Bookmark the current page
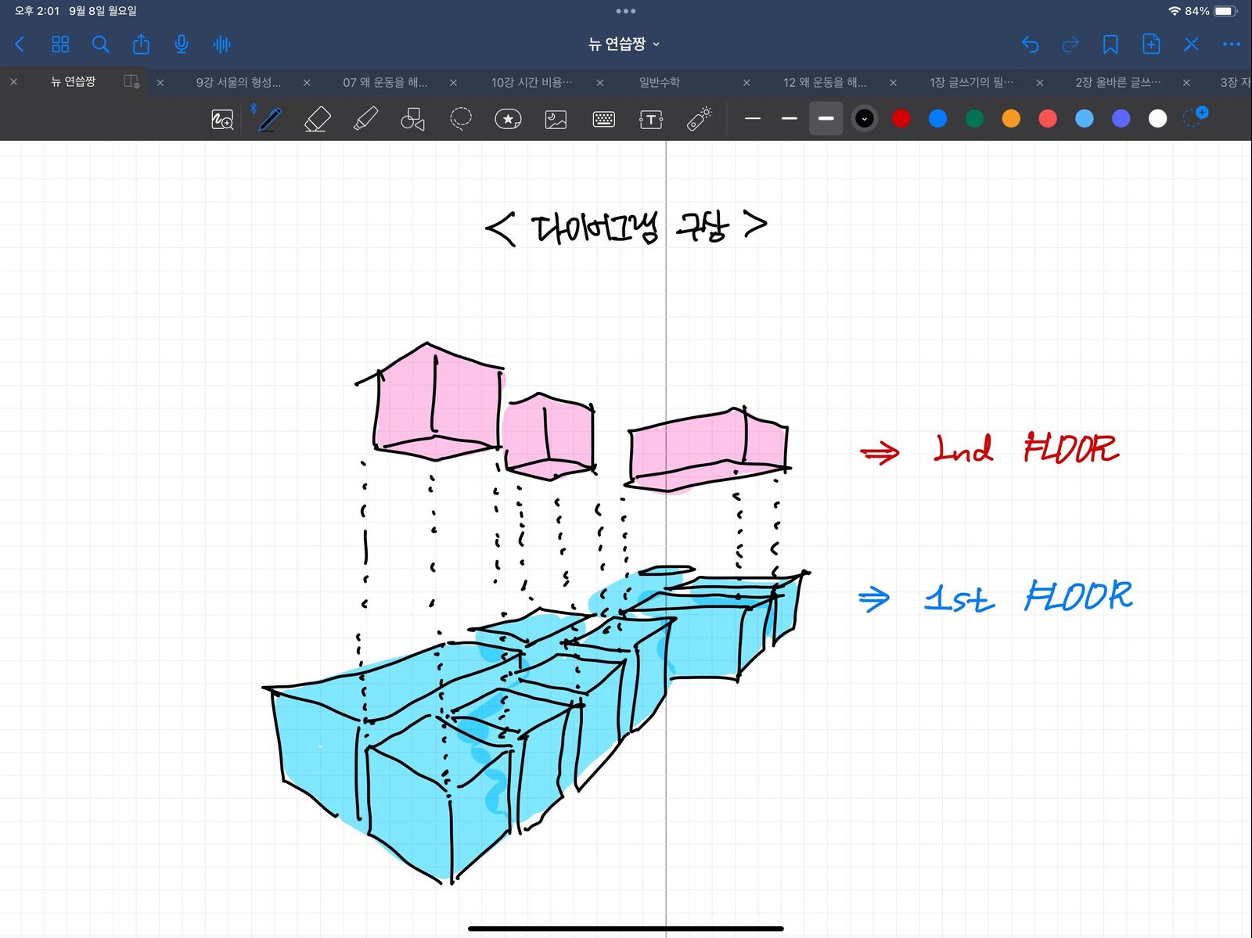The image size is (1252, 938). click(1110, 45)
